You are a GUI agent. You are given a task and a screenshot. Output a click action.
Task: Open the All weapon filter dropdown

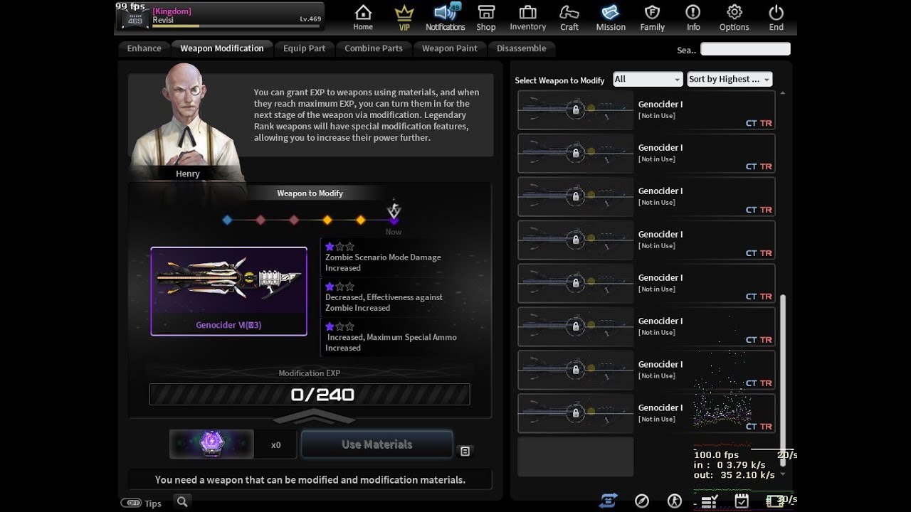[x=648, y=79]
